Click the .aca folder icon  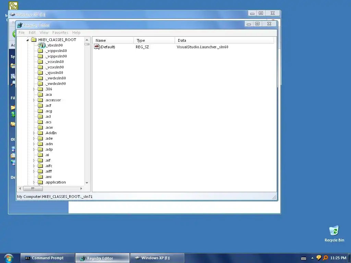tap(40, 95)
